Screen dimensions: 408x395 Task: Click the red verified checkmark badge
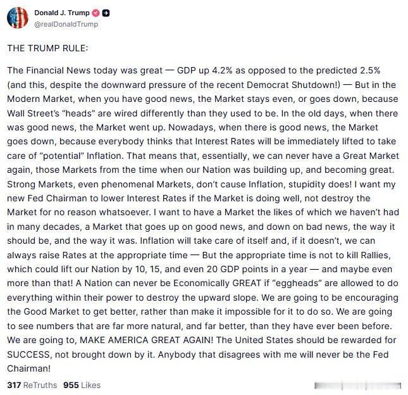tap(96, 13)
